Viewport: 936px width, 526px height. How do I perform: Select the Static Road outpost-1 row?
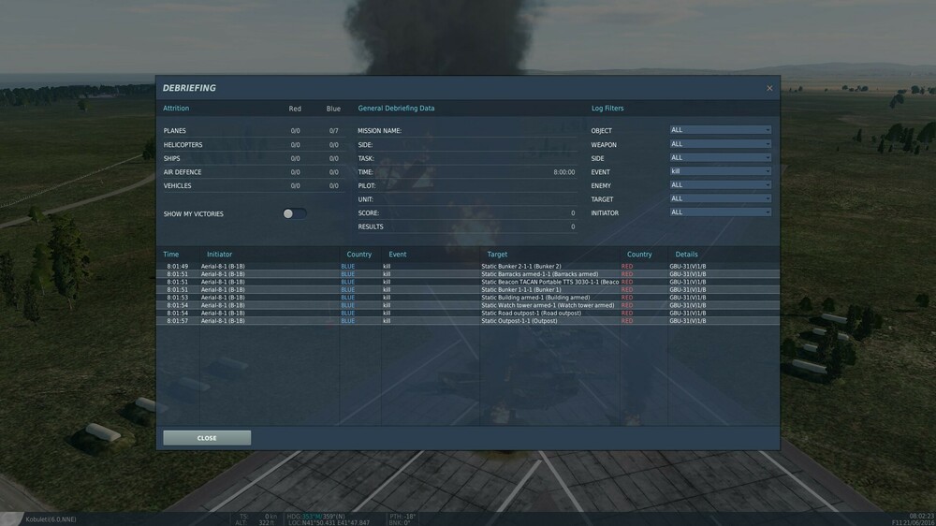(x=468, y=313)
